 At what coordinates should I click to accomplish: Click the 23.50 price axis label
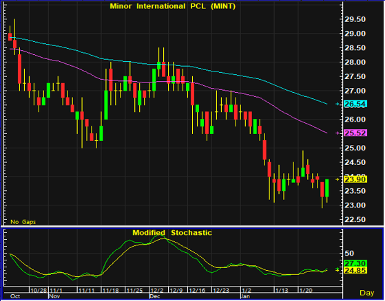coord(355,191)
